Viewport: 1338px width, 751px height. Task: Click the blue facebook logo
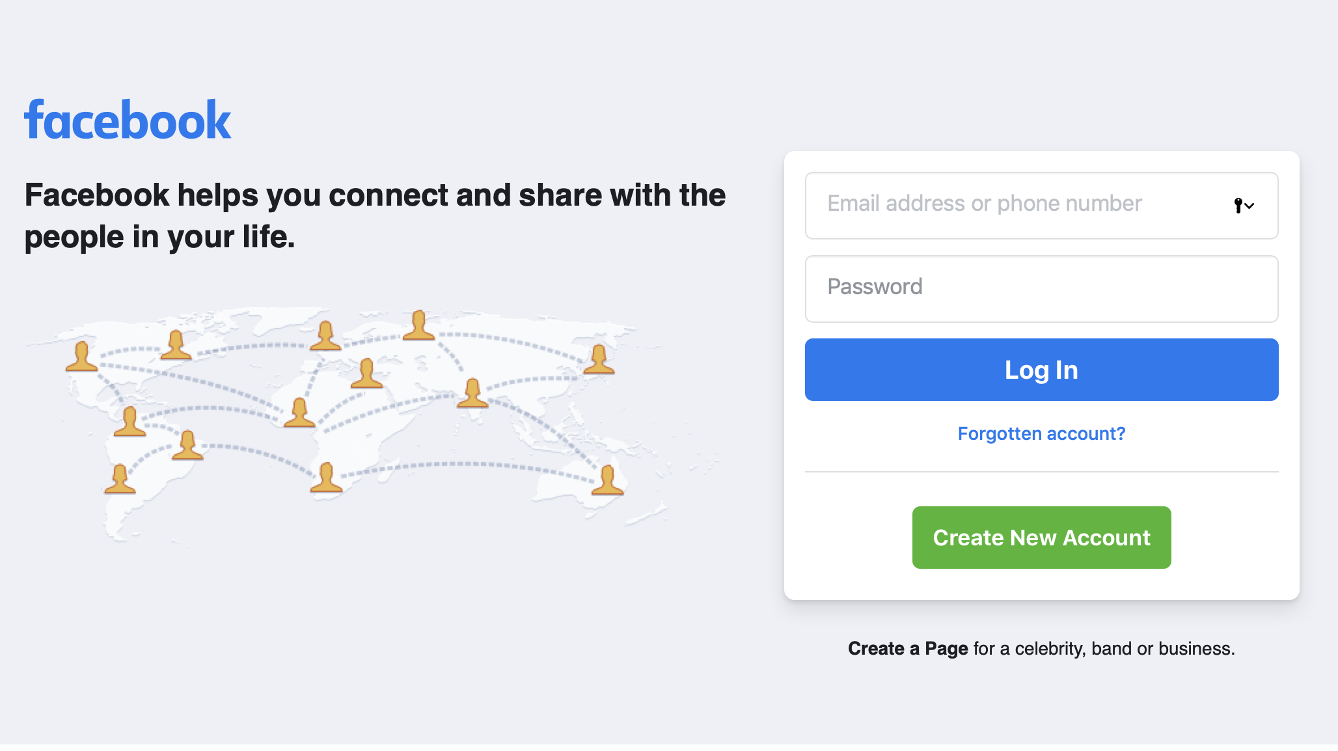[x=128, y=120]
